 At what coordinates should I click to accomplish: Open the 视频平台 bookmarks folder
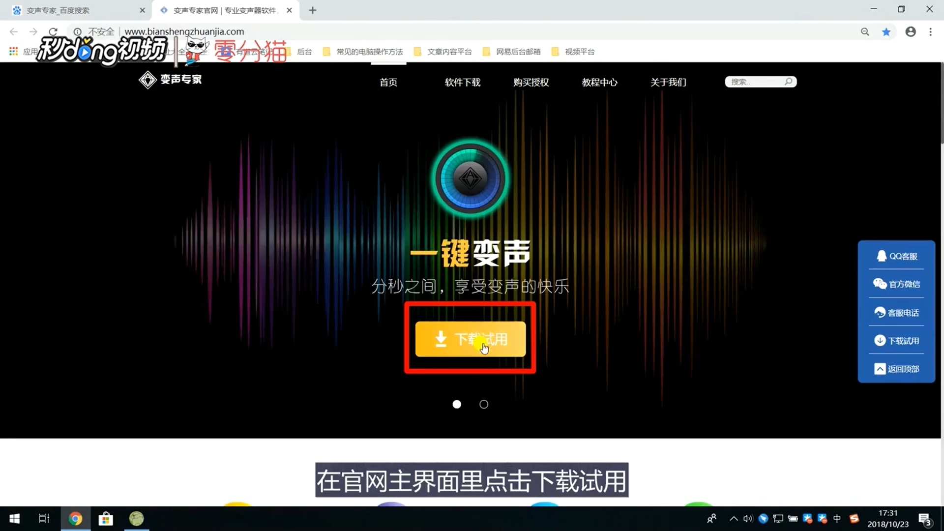(574, 52)
